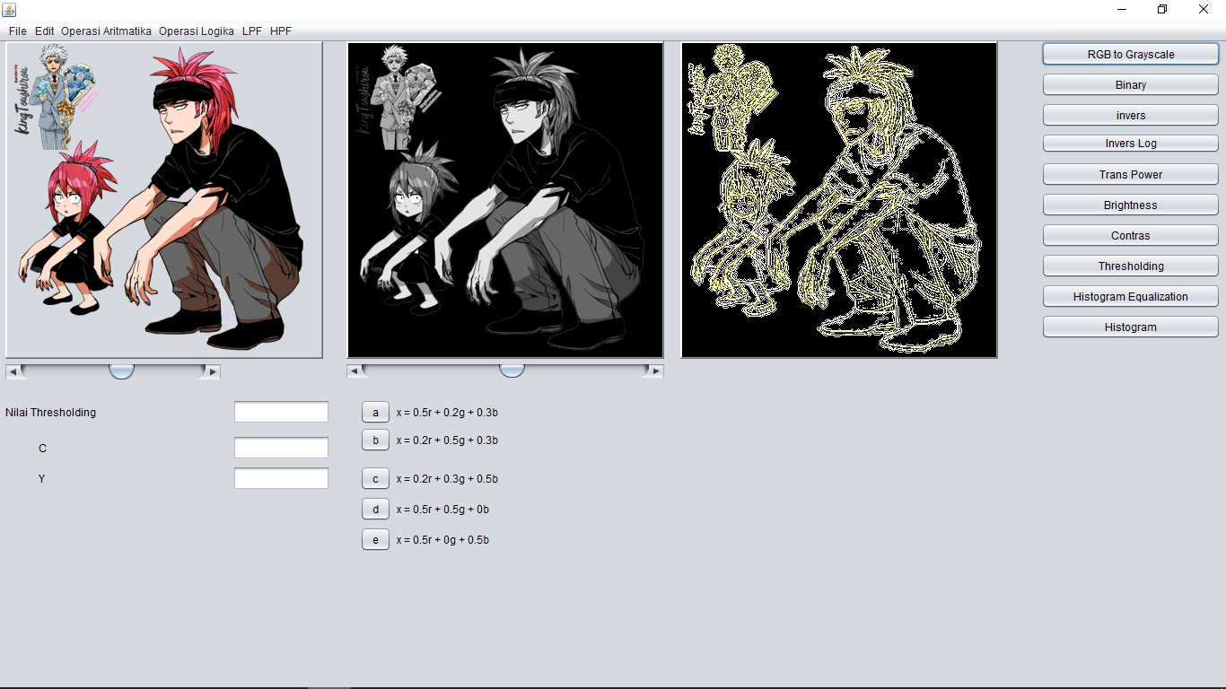Focus the Nilai Thresholding input field

pyautogui.click(x=281, y=412)
